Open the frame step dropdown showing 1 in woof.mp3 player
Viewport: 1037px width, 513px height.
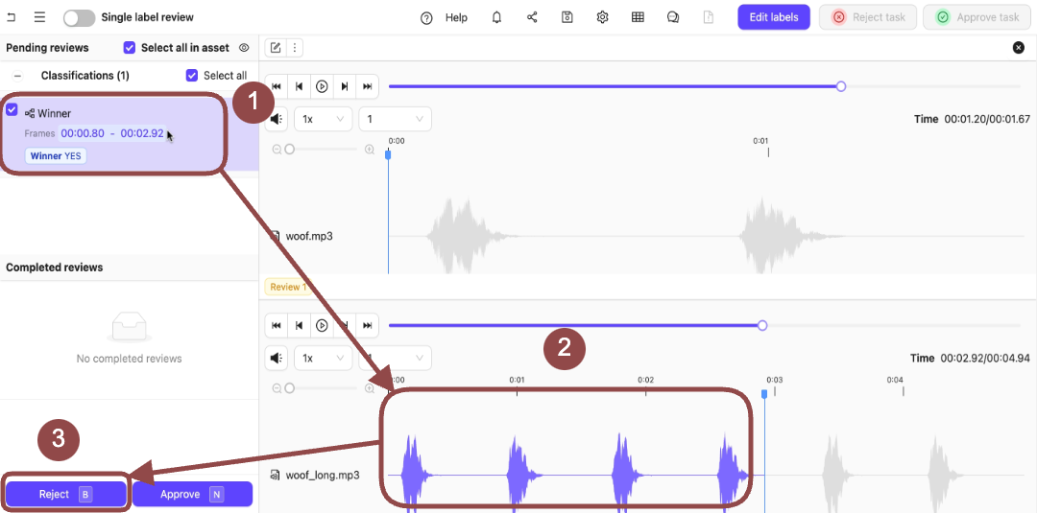(x=395, y=119)
